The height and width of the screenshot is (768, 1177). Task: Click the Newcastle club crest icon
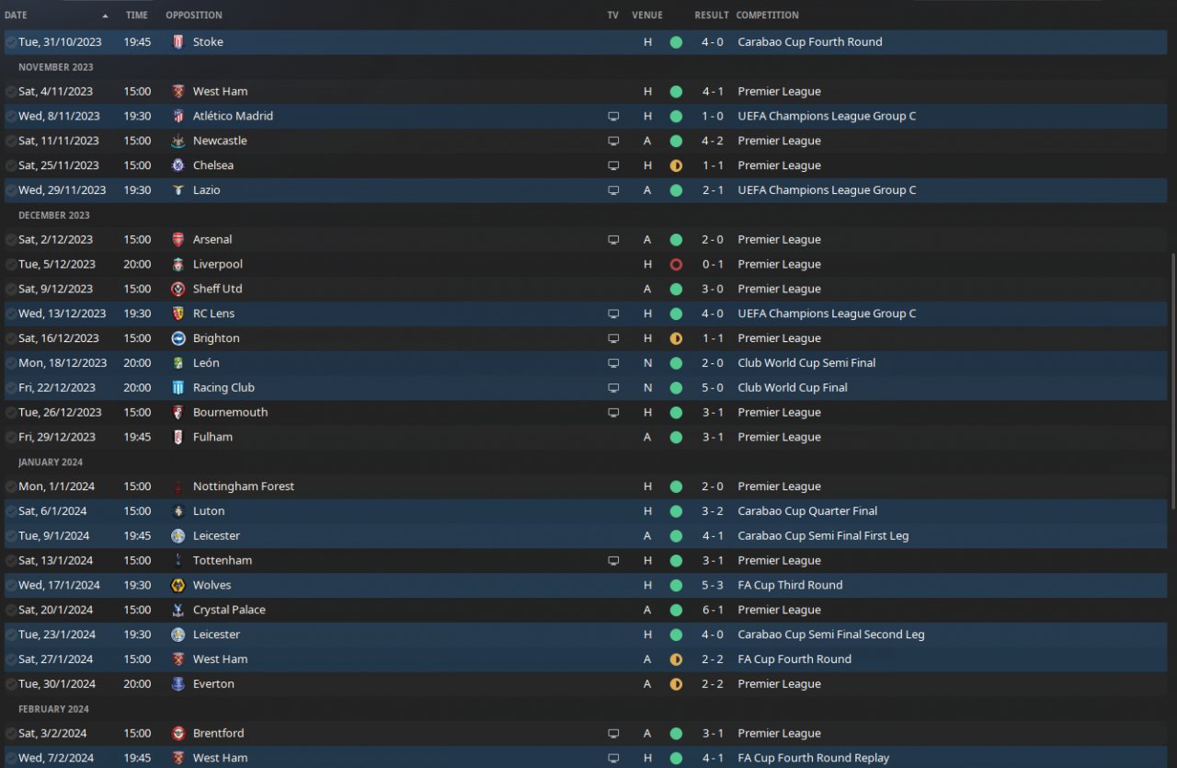tap(177, 141)
